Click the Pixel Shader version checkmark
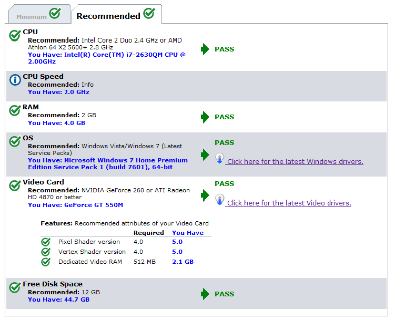 point(46,242)
